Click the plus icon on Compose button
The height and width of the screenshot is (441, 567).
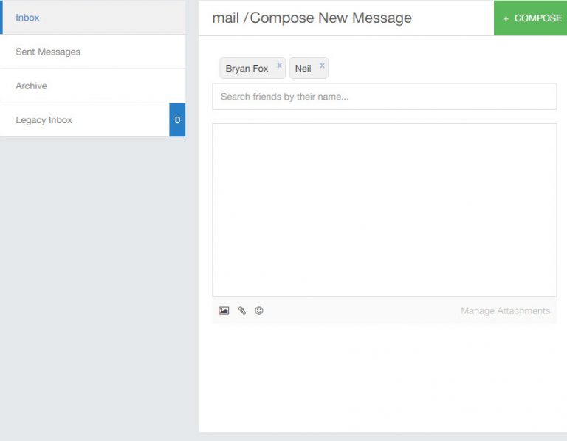coord(506,18)
